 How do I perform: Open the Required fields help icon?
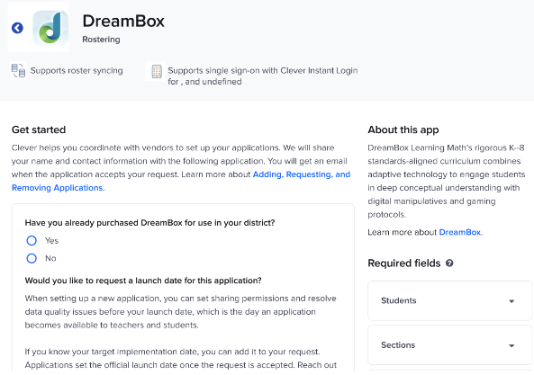coord(449,263)
